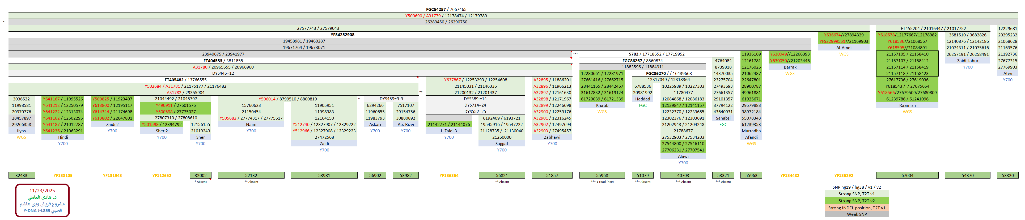Select the 'Hindi' name cell
This screenshot has height=220, width=1025.
pyautogui.click(x=63, y=137)
